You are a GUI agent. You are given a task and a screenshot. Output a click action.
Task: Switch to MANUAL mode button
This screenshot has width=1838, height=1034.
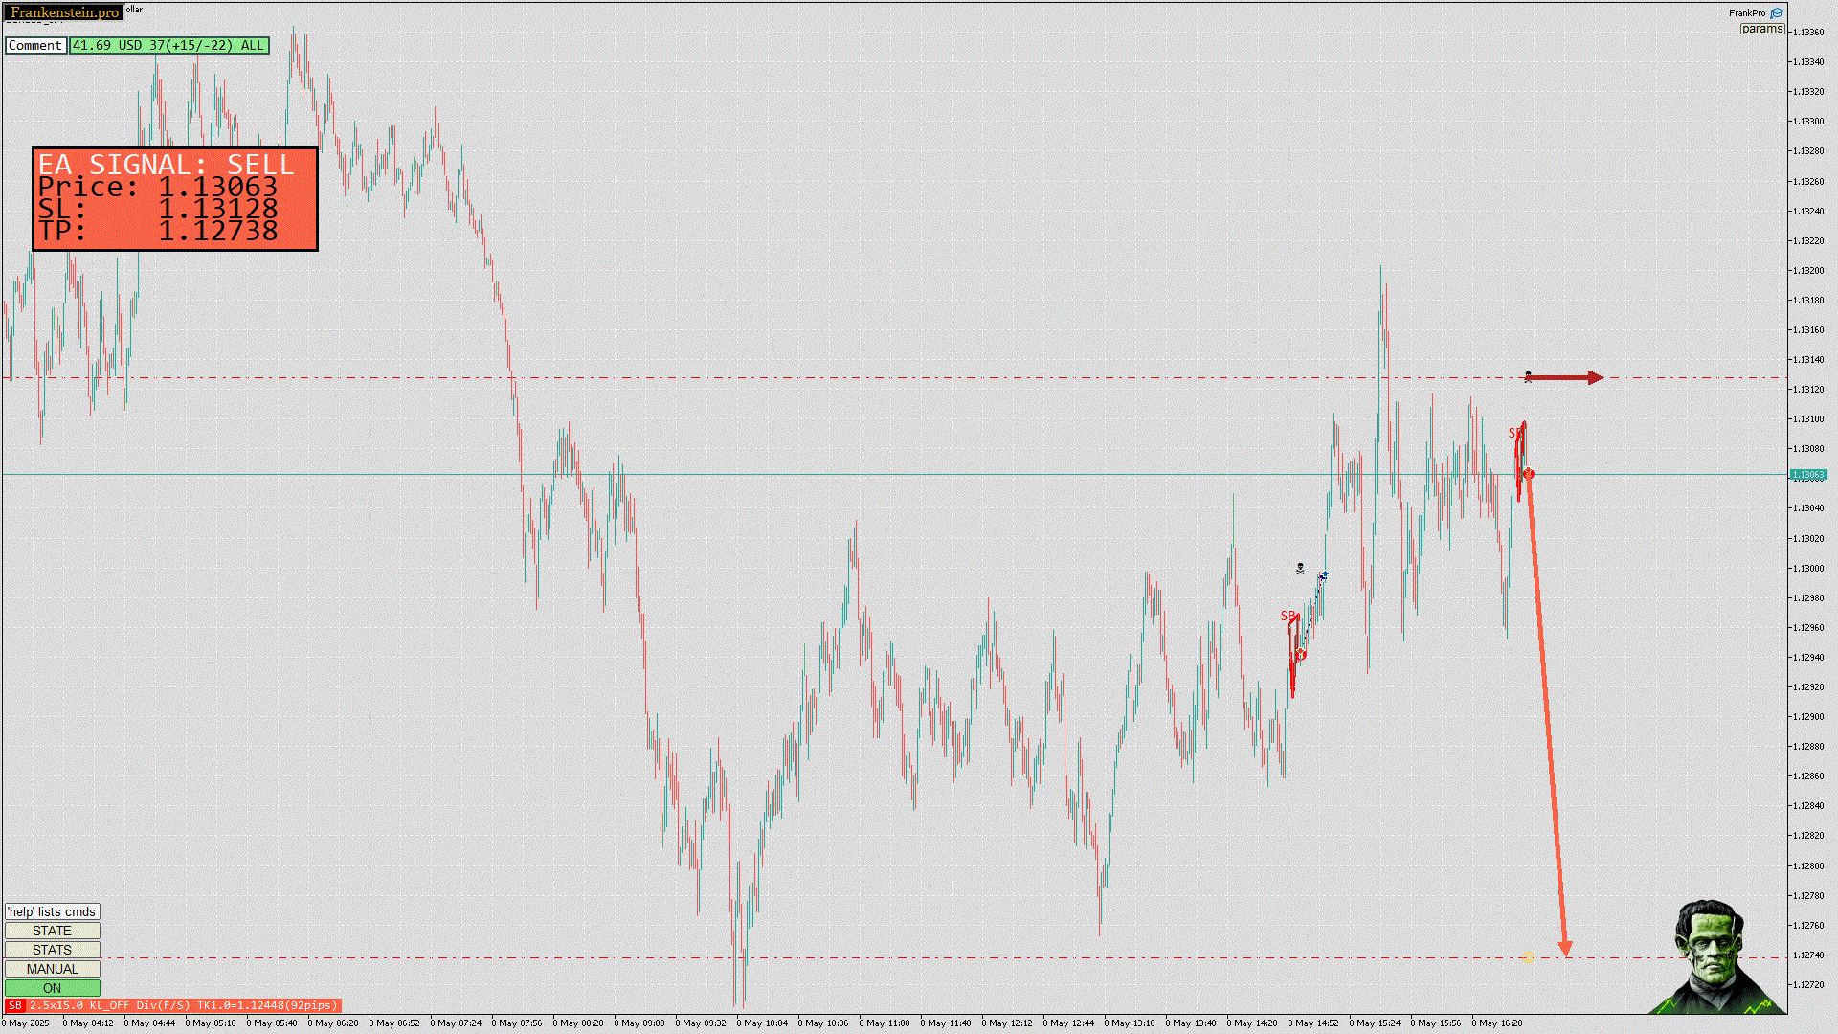tap(53, 969)
